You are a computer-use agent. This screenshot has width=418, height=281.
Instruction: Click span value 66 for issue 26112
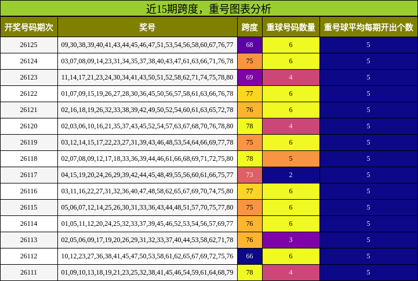tap(250, 257)
